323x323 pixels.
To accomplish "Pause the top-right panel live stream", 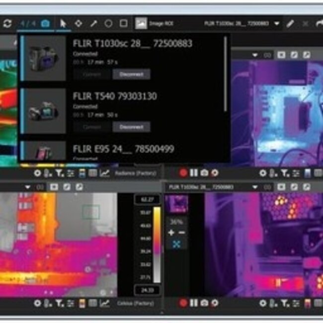I will tap(194, 173).
